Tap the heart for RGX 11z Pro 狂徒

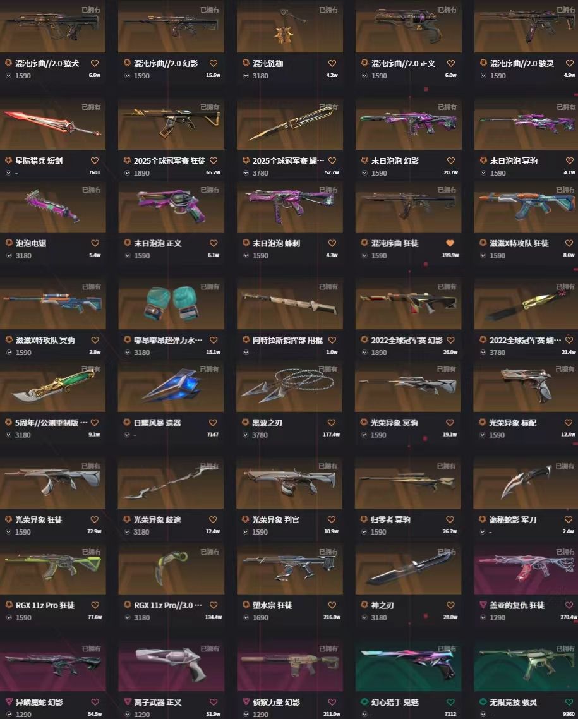coord(95,605)
